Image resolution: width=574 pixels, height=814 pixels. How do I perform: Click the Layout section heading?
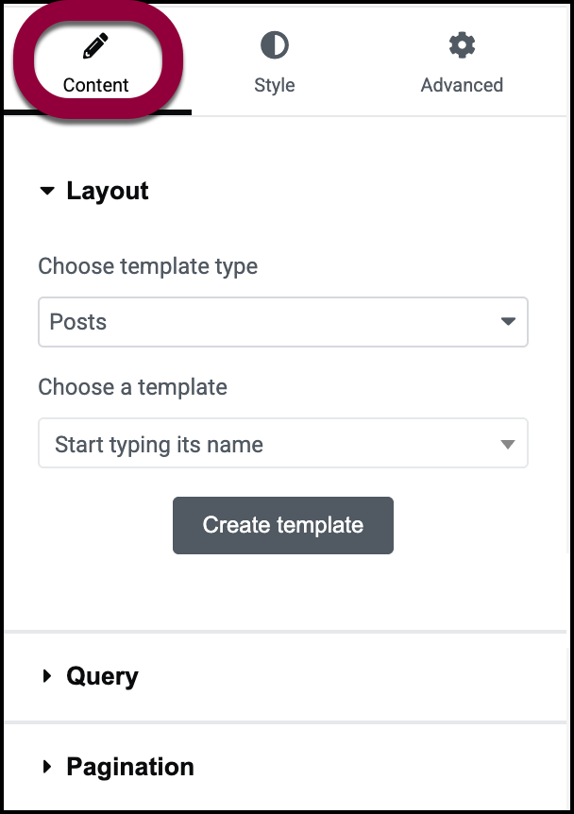(108, 191)
